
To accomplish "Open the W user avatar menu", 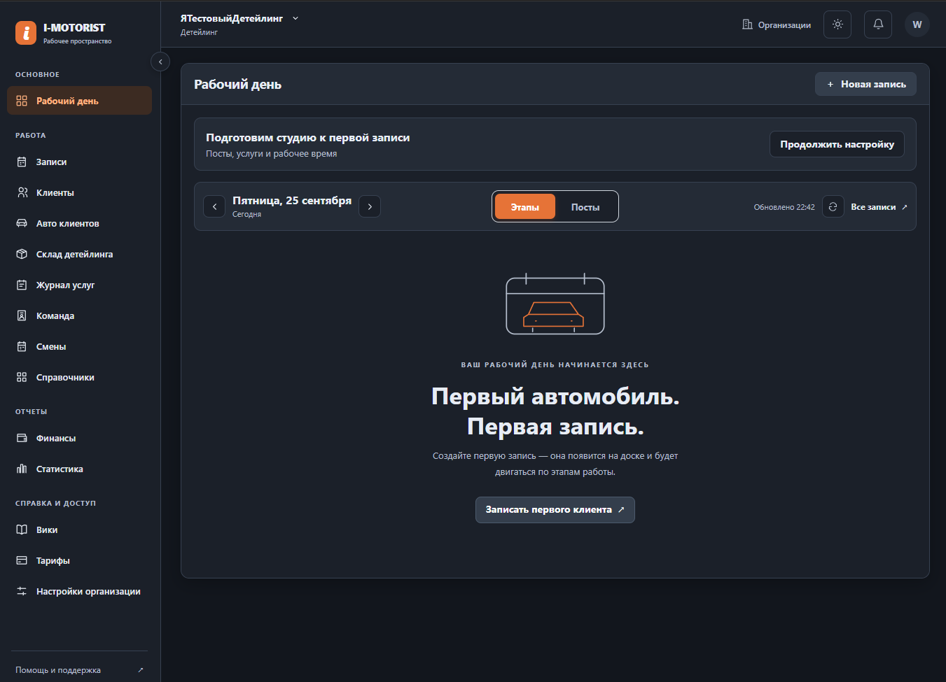I will pos(917,24).
